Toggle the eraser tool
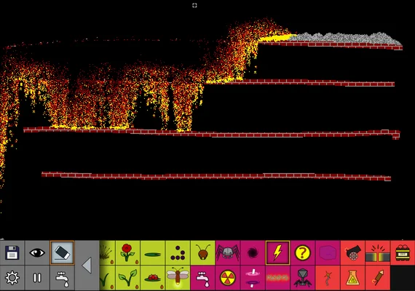 pos(62,252)
